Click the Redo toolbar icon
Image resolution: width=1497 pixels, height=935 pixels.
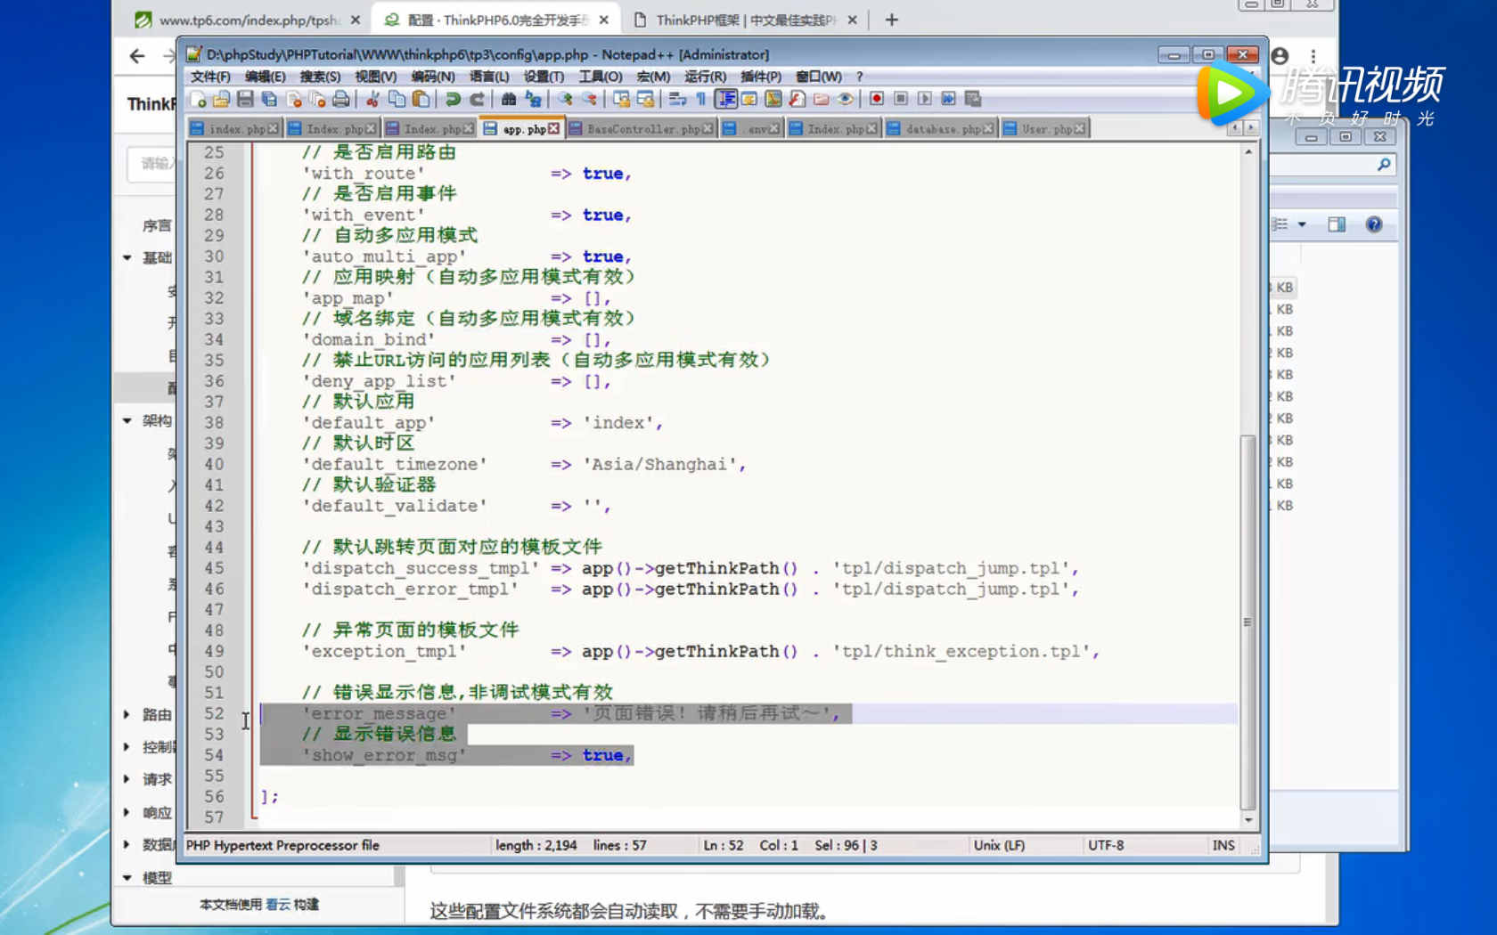point(477,99)
